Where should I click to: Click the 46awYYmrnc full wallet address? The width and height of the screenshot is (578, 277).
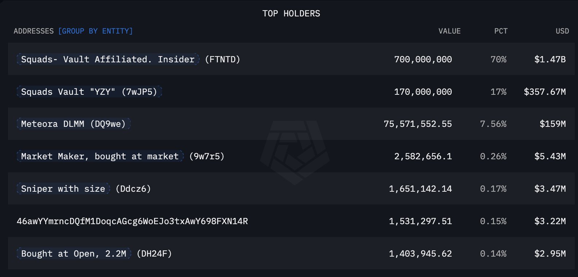[x=132, y=221]
